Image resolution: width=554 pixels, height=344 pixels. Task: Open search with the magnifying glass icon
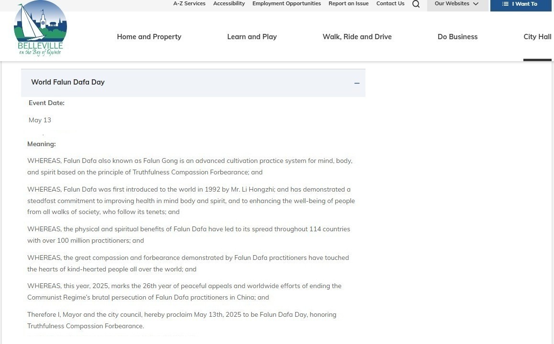tap(416, 4)
